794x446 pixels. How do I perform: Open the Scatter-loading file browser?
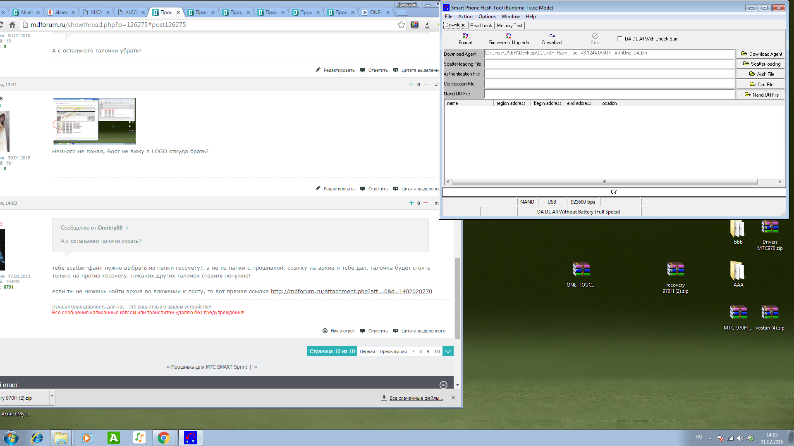[x=761, y=64]
